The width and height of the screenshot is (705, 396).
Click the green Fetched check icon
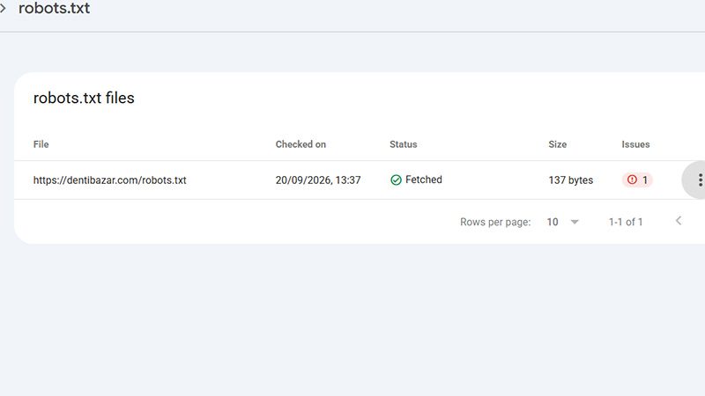(x=396, y=180)
